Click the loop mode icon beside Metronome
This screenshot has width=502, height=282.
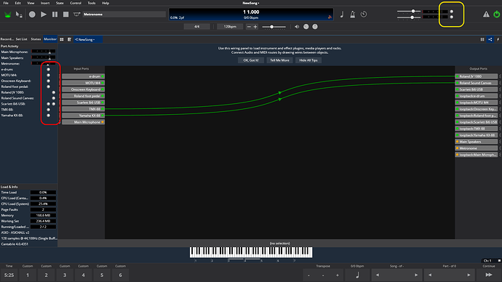pyautogui.click(x=76, y=15)
